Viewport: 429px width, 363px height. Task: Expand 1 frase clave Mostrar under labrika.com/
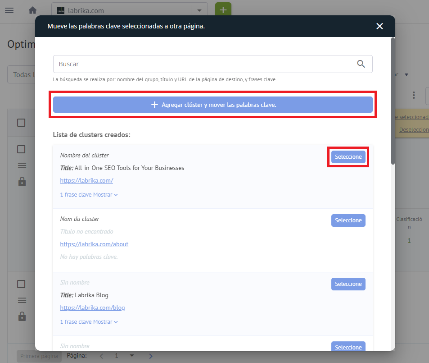click(x=89, y=195)
